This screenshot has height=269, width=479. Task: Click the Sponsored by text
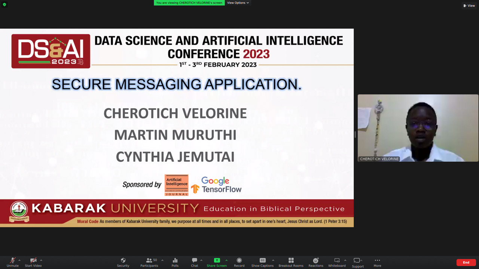(x=142, y=185)
